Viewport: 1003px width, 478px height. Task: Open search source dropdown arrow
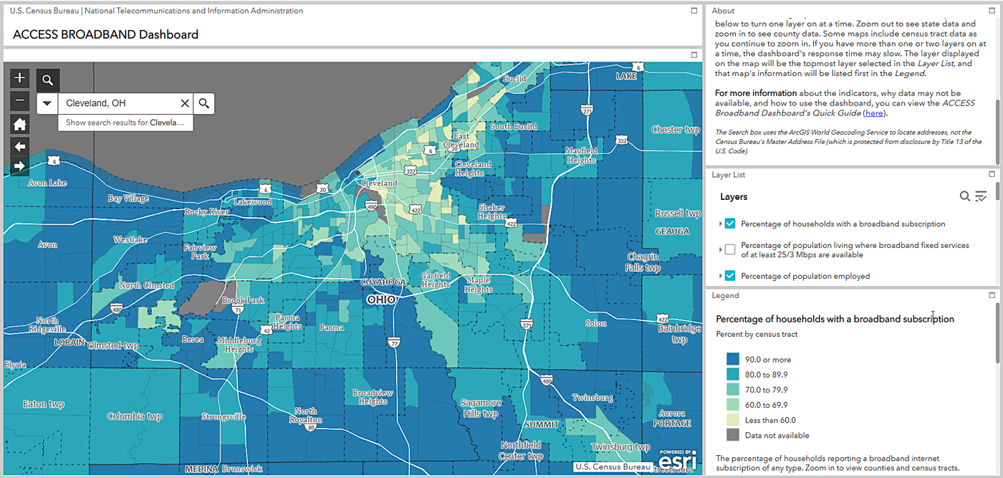point(47,104)
